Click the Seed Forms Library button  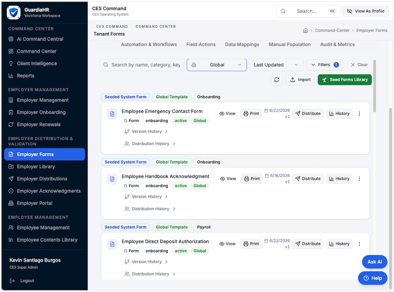345,80
